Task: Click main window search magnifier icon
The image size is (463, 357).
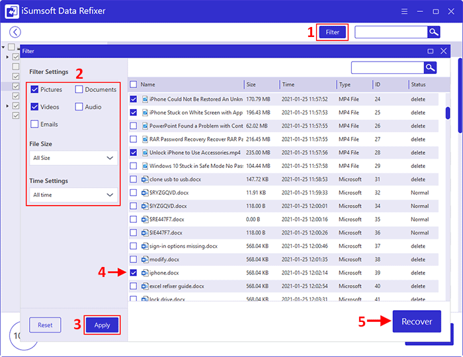Action: pos(433,32)
